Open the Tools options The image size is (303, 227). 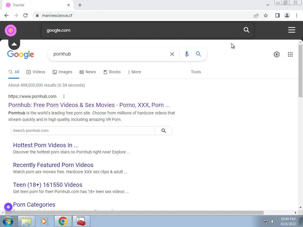(196, 72)
